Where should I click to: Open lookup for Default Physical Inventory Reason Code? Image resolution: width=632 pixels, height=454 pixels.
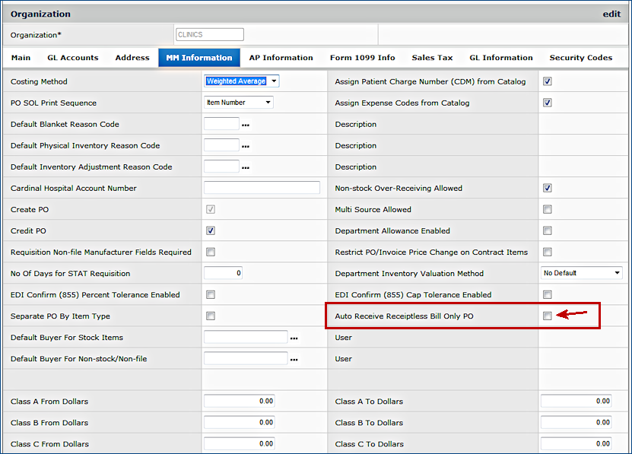coord(246,146)
